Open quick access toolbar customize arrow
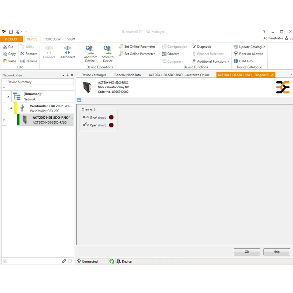The width and height of the screenshot is (293, 293). [26, 31]
